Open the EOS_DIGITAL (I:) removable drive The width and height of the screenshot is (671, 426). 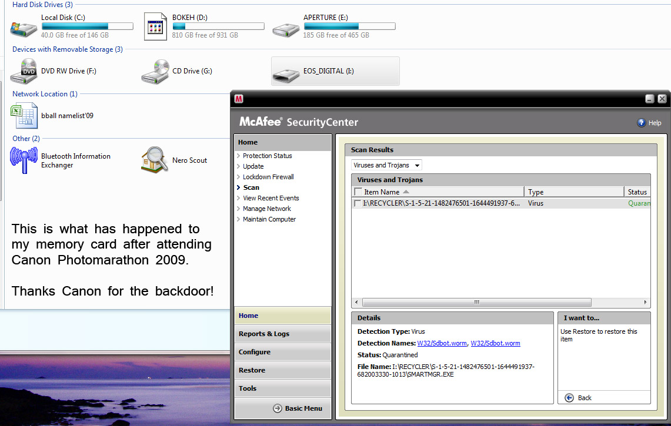(335, 72)
